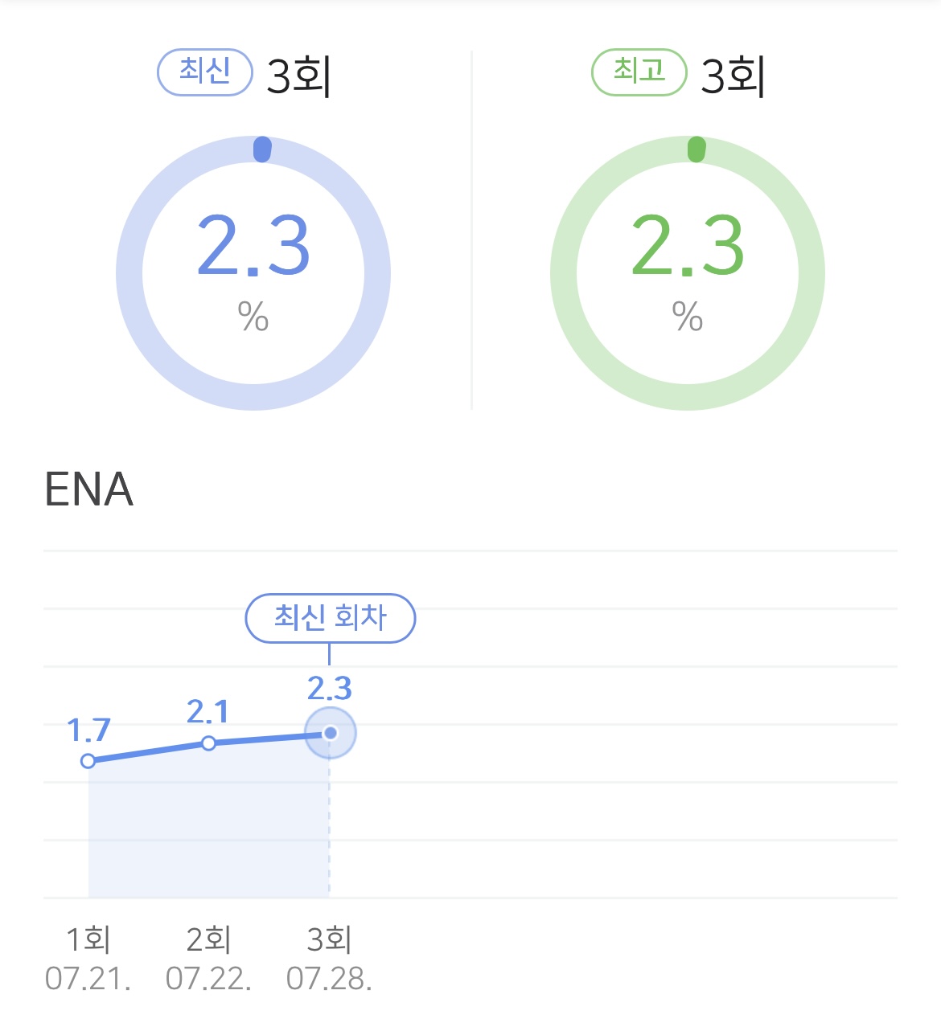Tap the 07.21. date label
The image size is (941, 1023).
[88, 979]
